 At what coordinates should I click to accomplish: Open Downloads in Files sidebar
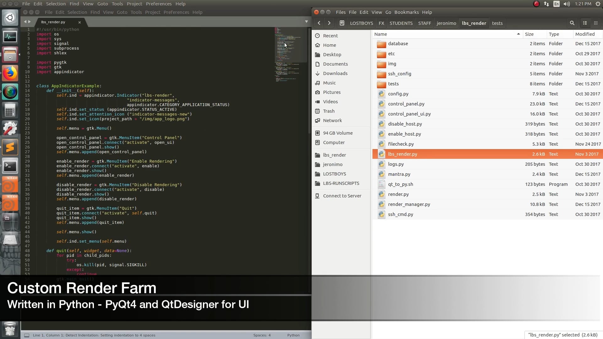pyautogui.click(x=335, y=73)
